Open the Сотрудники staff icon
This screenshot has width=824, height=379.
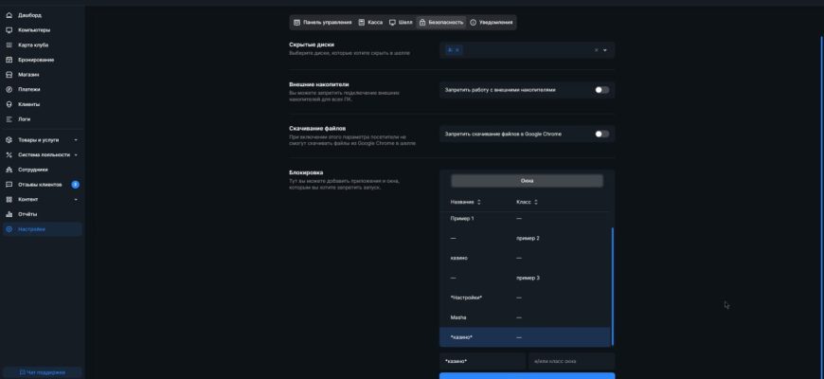(9, 170)
